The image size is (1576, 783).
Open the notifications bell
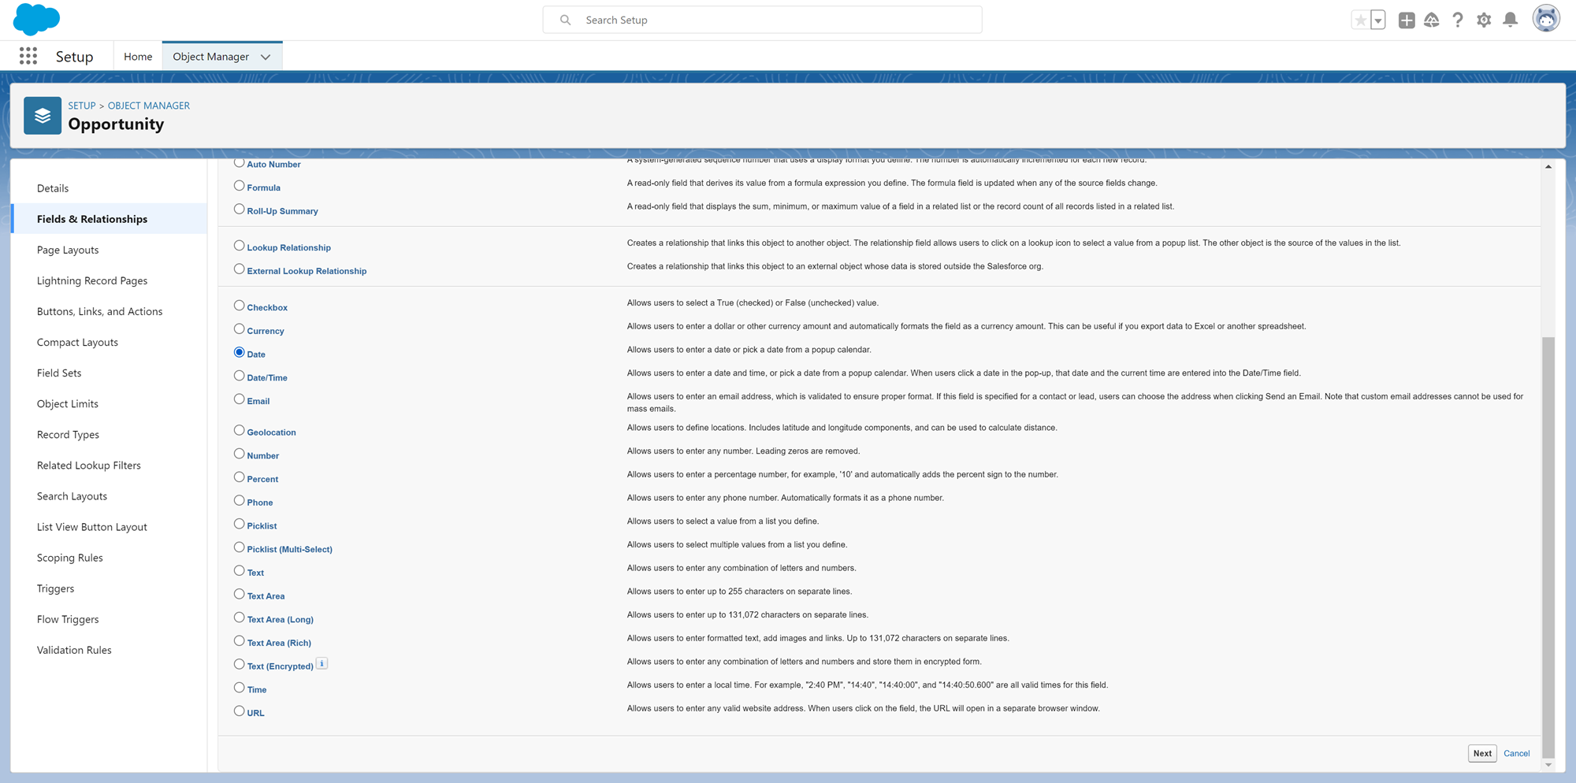(x=1510, y=20)
